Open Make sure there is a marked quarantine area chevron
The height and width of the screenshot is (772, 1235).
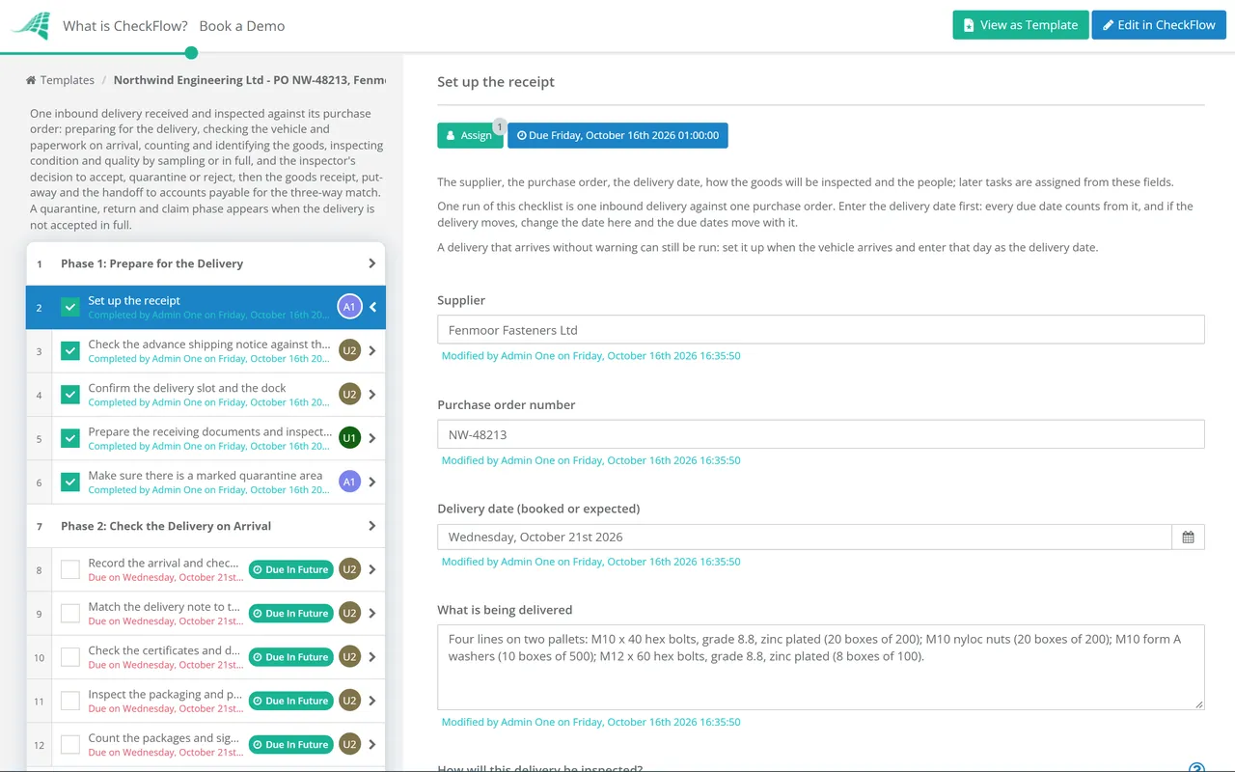[x=372, y=482]
